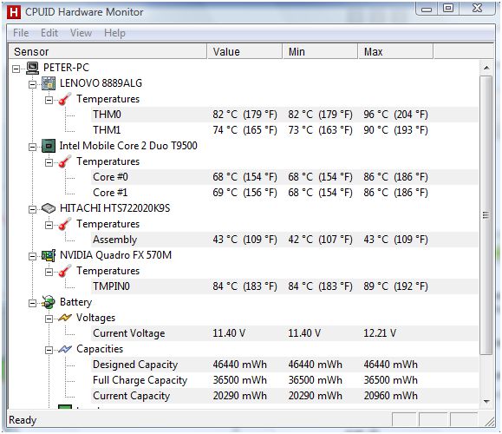This screenshot has height=434, width=502.
Task: Select the THM0 temperature row
Action: [x=284, y=115]
